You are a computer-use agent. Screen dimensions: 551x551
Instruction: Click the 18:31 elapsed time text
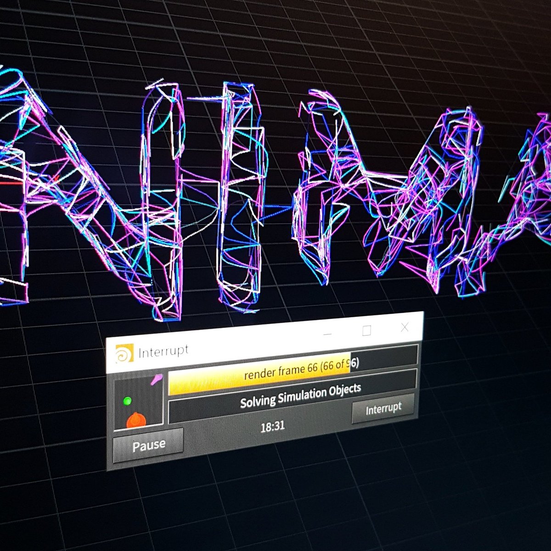tap(273, 427)
